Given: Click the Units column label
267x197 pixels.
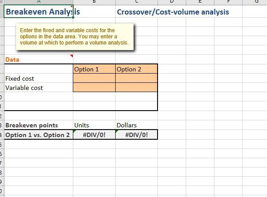Looking at the screenshot, I should pos(82,125).
